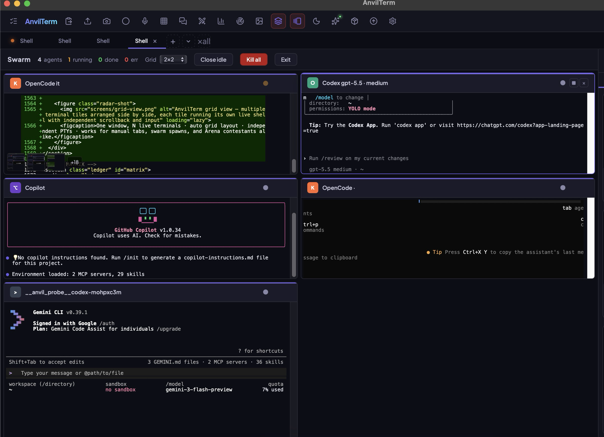Switch to the first Shell tab
The height and width of the screenshot is (437, 604).
click(26, 41)
